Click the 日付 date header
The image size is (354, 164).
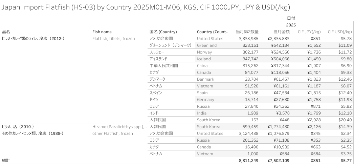(x=291, y=18)
